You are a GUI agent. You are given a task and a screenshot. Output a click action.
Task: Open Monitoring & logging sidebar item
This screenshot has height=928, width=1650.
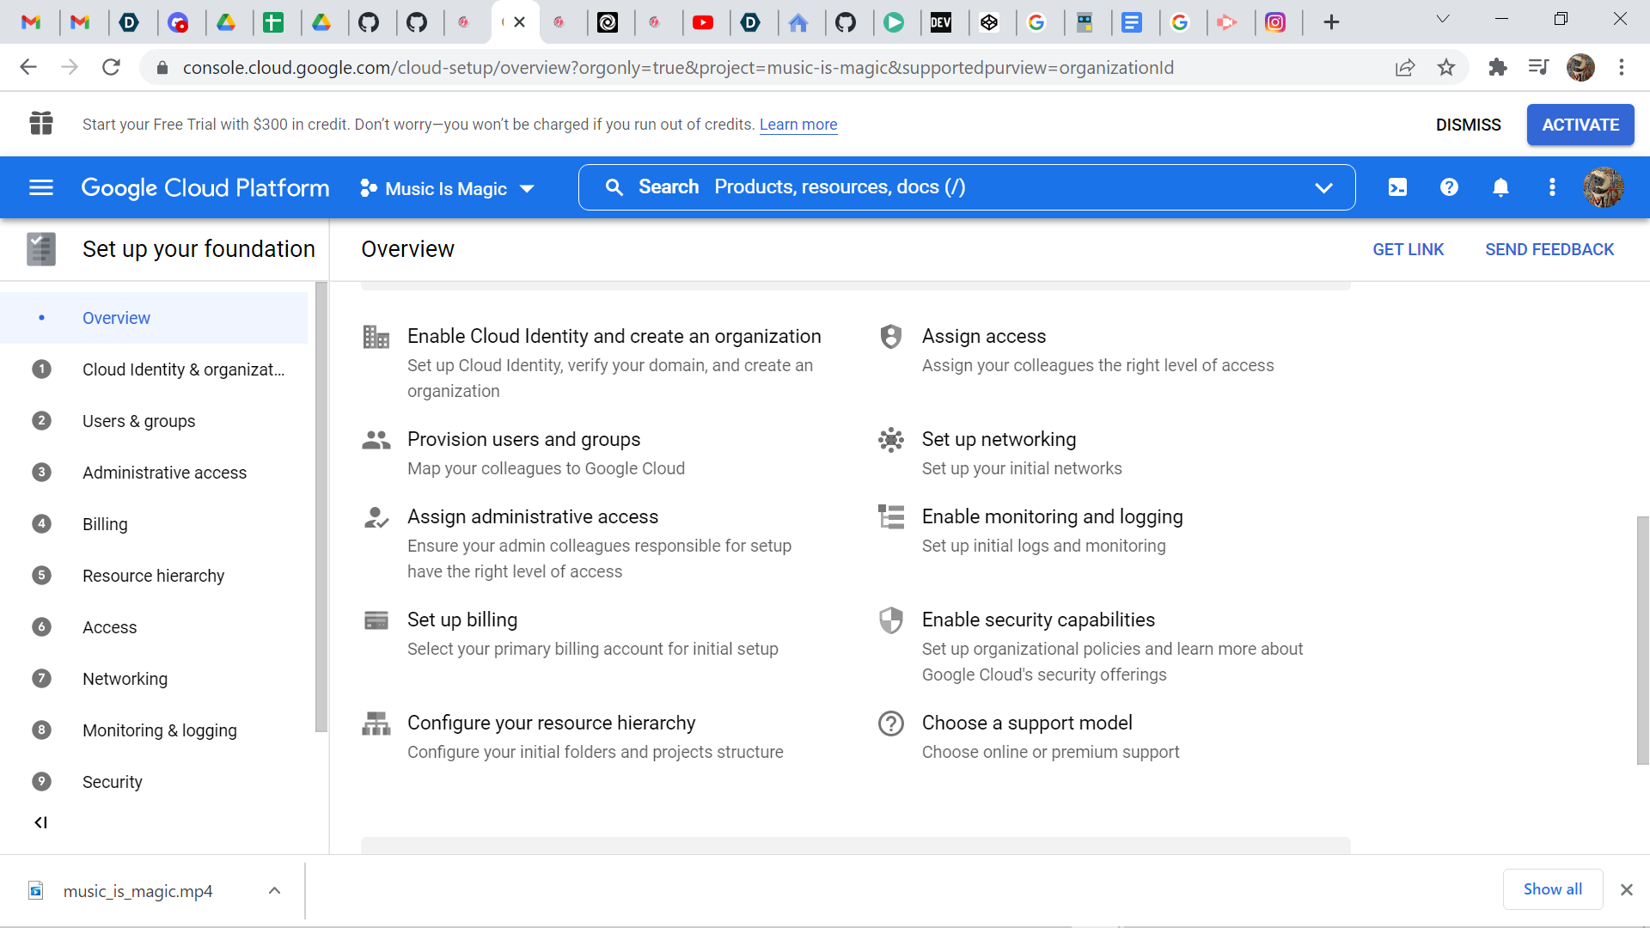point(159,730)
